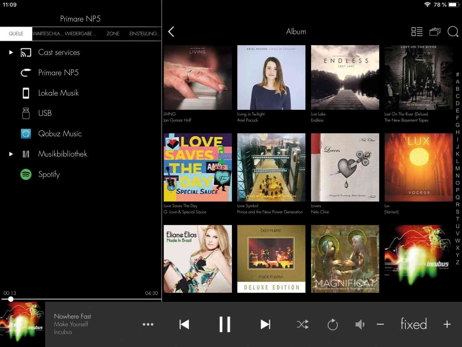
Task: Open Lokale Musik phone icon
Action: coord(26,93)
